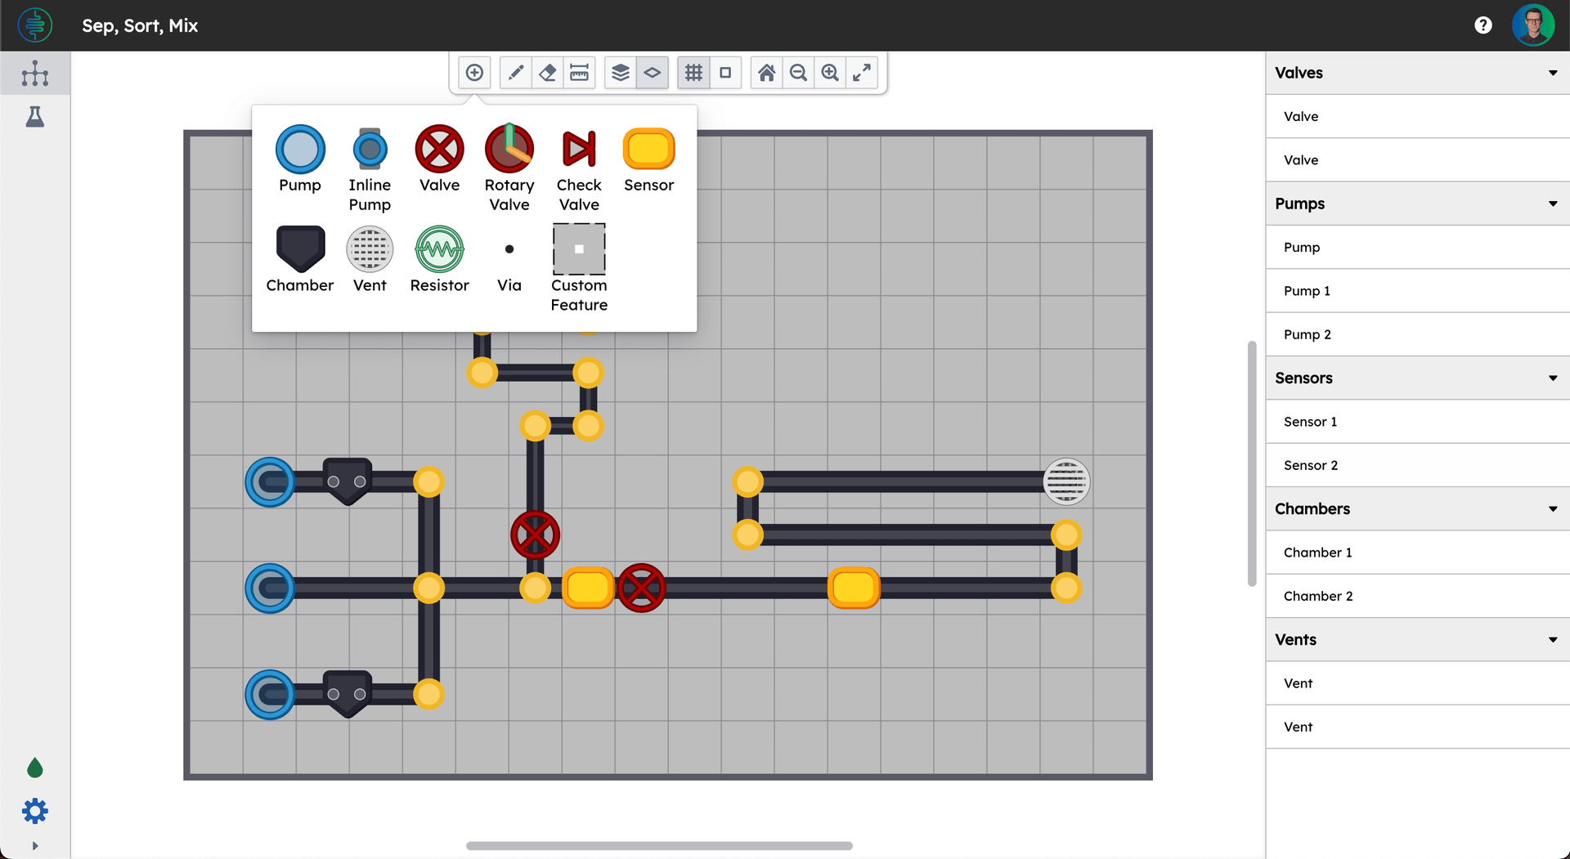The width and height of the screenshot is (1570, 859).
Task: Switch to the flask experiment tab
Action: pyautogui.click(x=35, y=116)
